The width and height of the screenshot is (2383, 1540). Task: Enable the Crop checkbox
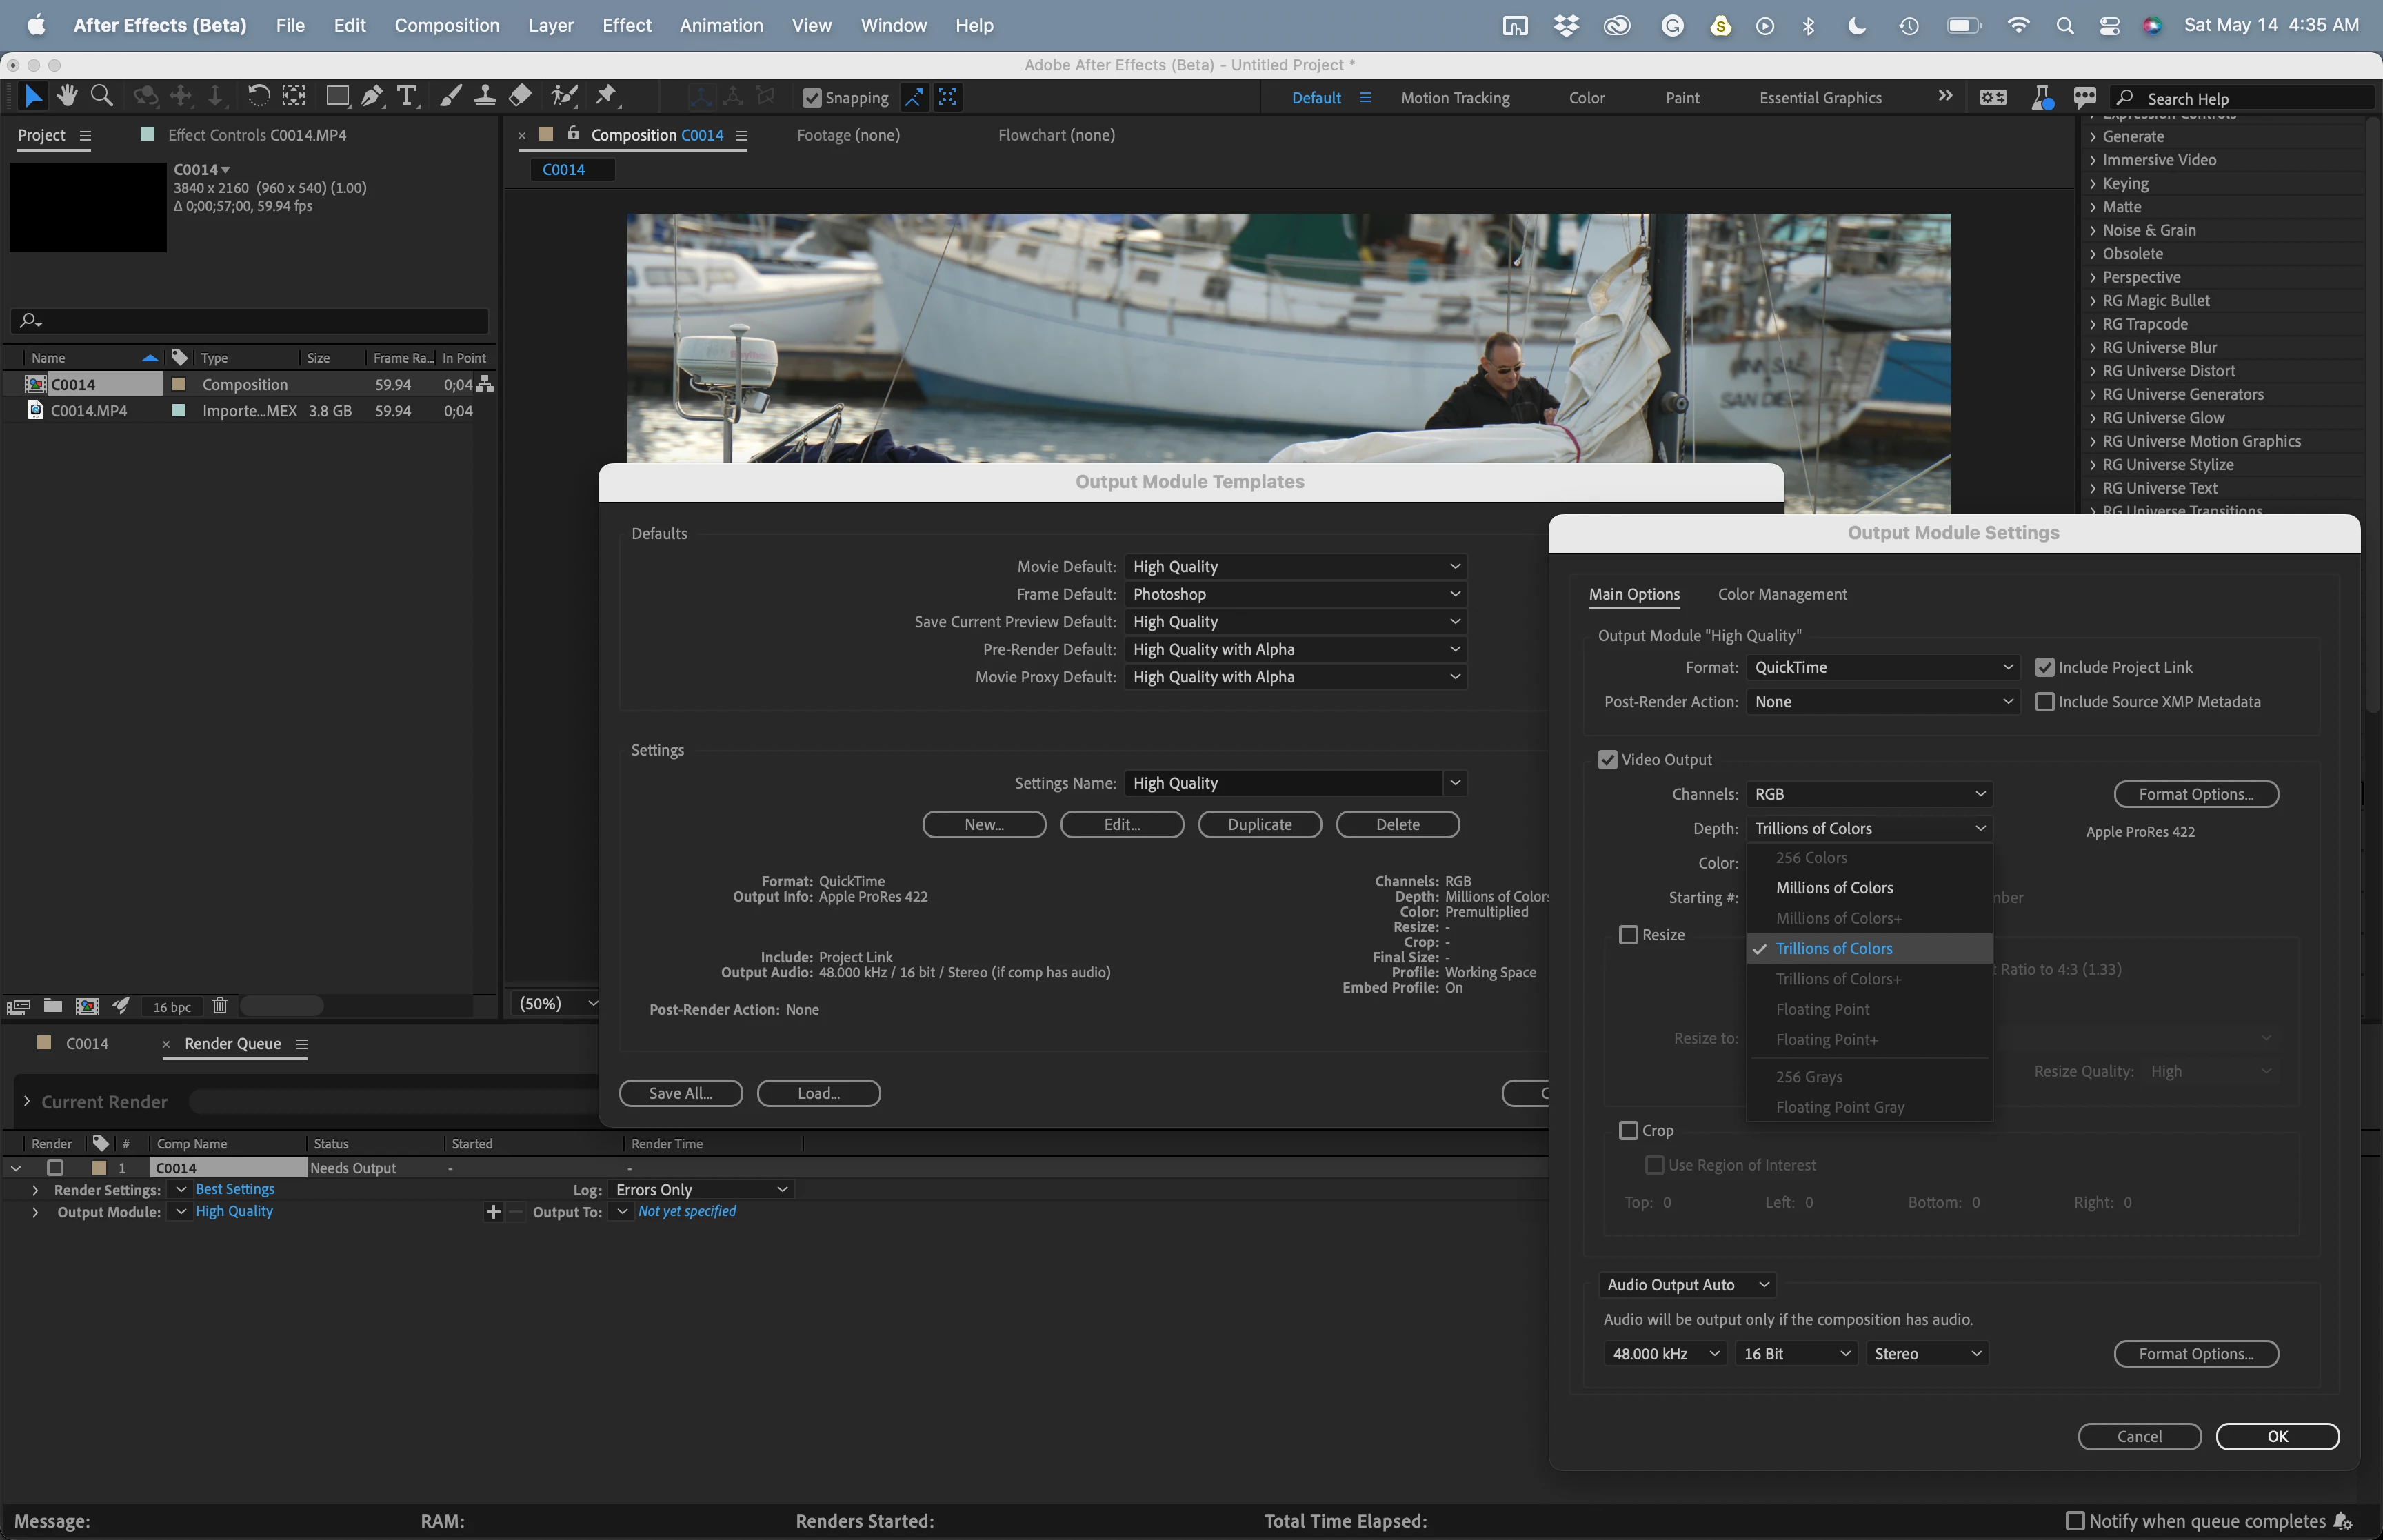[x=1628, y=1130]
